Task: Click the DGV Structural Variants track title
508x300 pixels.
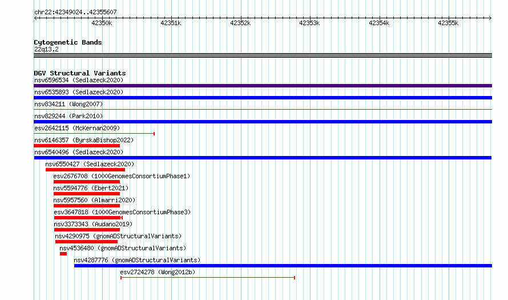Action: point(80,73)
